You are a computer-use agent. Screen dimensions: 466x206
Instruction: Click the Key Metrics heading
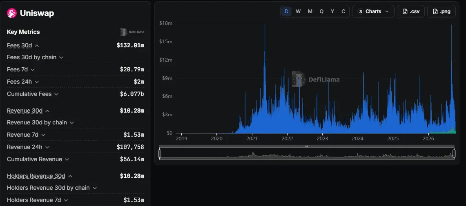(23, 32)
